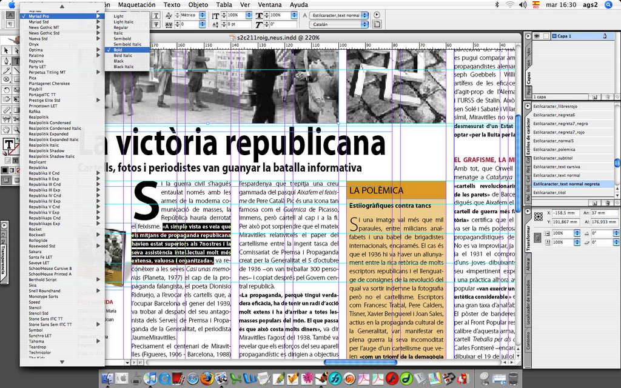
Task: Open Finder from the Dock
Action: click(108, 378)
